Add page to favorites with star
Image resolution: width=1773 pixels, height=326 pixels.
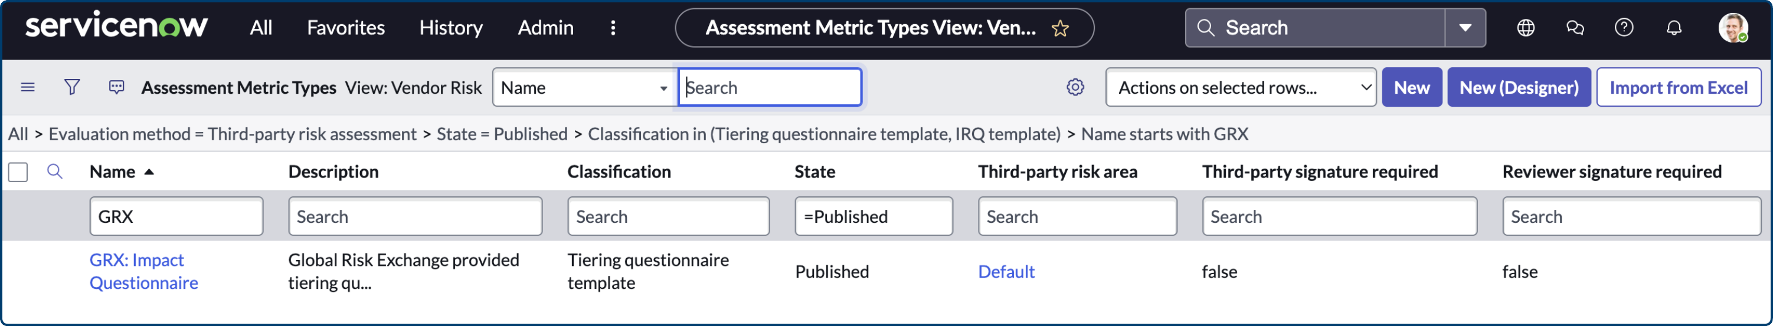click(x=1060, y=28)
